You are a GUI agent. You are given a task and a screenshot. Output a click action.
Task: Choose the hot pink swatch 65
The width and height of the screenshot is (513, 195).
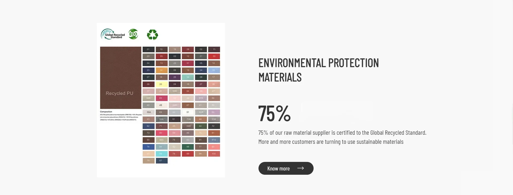(x=161, y=98)
